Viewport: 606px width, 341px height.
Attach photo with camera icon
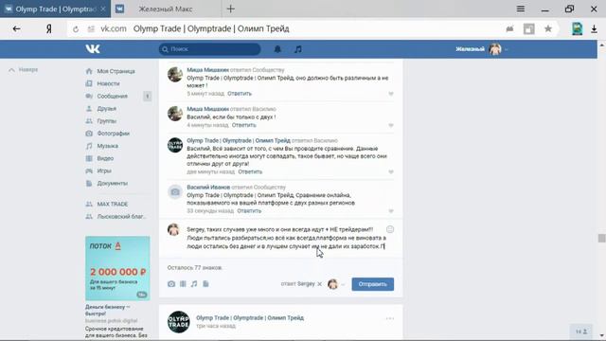(171, 284)
